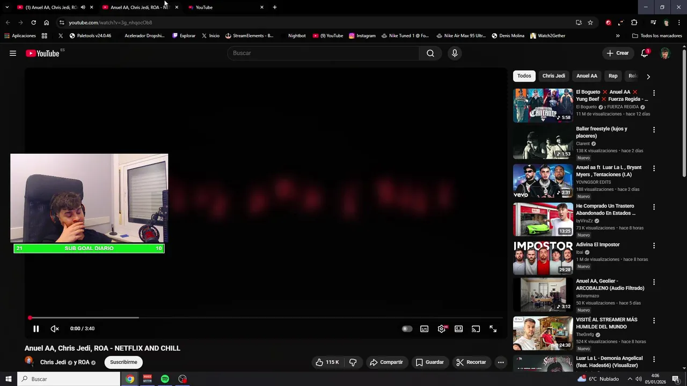Open the YouTube guide hamburger menu
This screenshot has height=386, width=687.
tap(13, 53)
